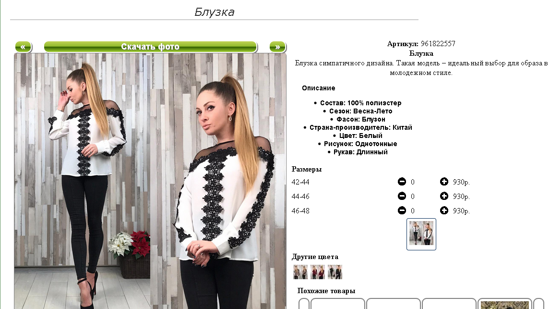Open the third wide similar product card
The height and width of the screenshot is (309, 550).
tap(449, 304)
